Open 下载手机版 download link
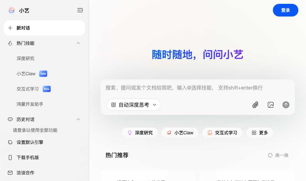 point(27,158)
